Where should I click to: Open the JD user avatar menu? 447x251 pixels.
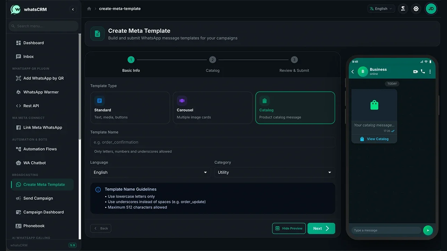431,9
